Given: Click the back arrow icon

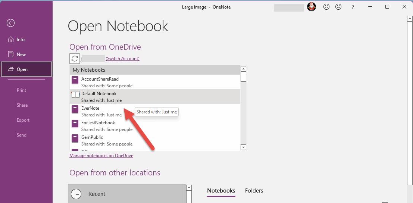Looking at the screenshot, I should pos(10,23).
